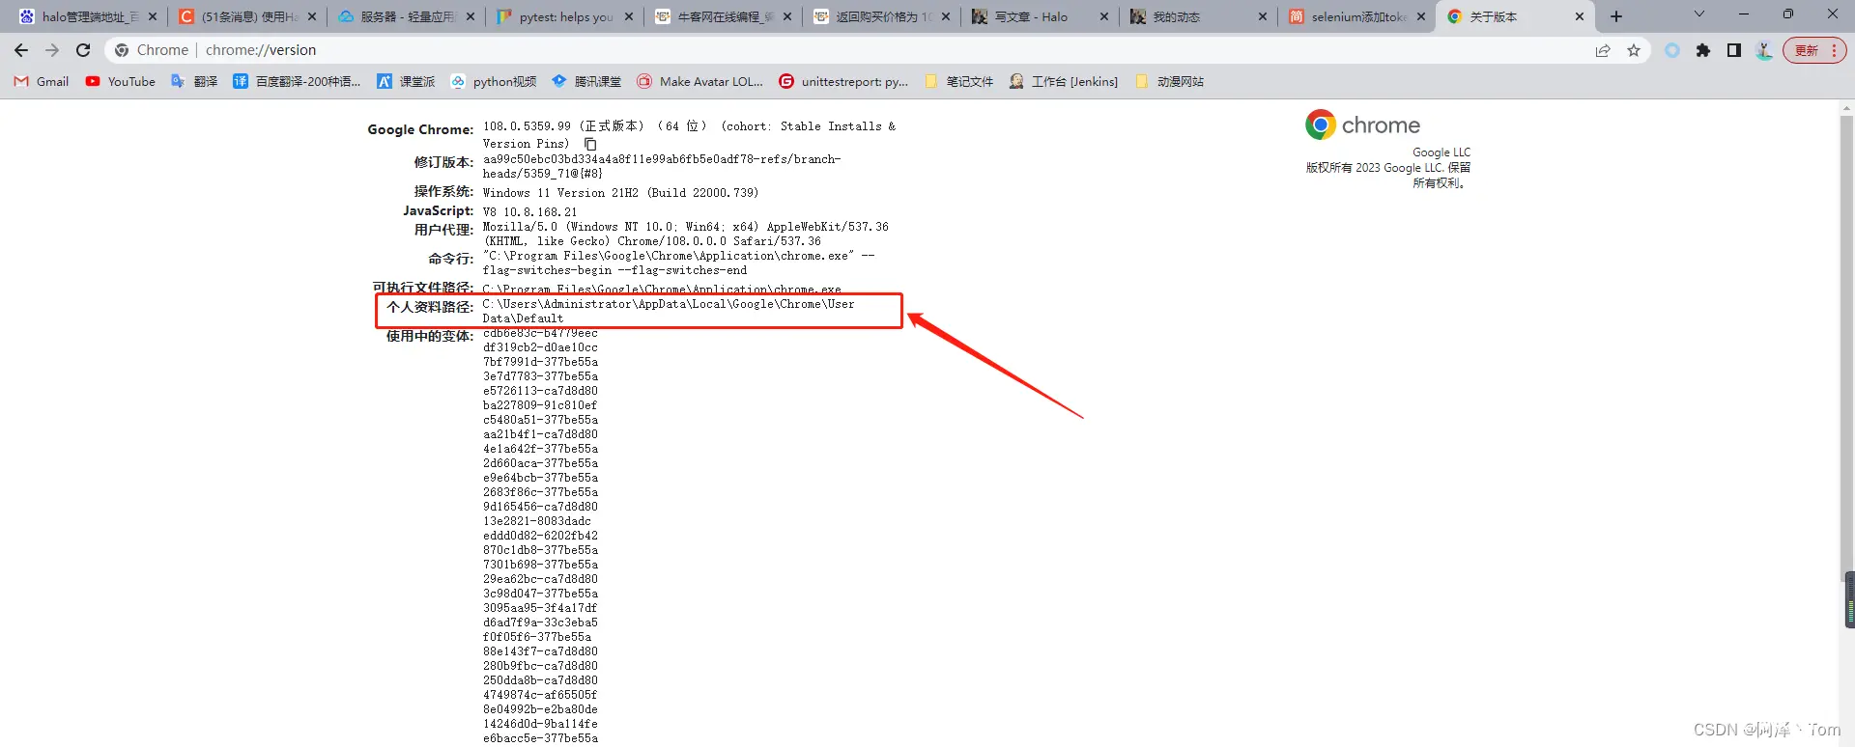This screenshot has height=747, width=1855.
Task: Click the variation cdb6e83c-b4779eec
Action: pyautogui.click(x=540, y=334)
